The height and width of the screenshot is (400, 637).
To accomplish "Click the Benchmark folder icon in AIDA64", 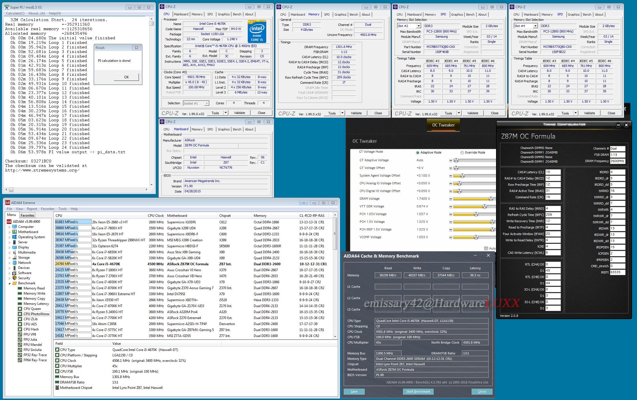I will [15, 283].
